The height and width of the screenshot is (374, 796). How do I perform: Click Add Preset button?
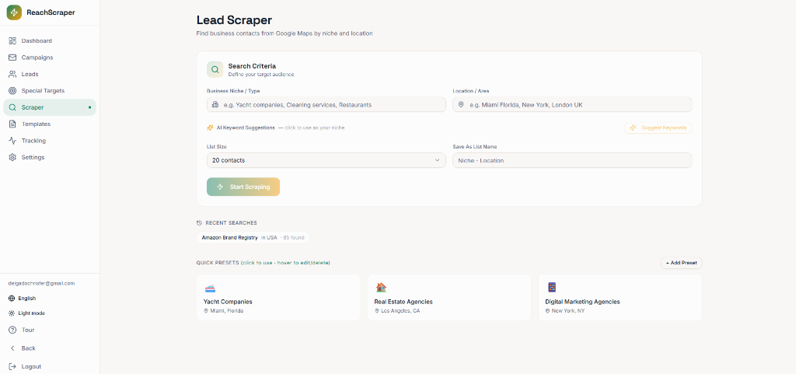[x=681, y=263]
